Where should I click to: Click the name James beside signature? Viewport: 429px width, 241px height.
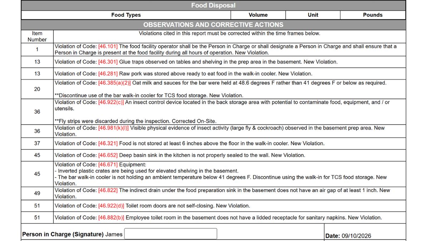114,234
